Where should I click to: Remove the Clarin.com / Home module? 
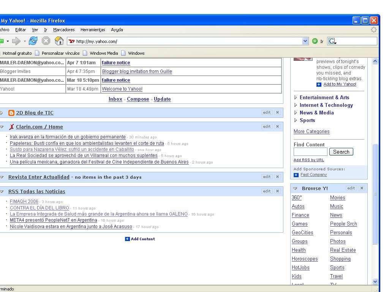[277, 127]
